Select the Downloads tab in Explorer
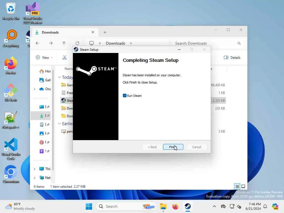 [65, 32]
